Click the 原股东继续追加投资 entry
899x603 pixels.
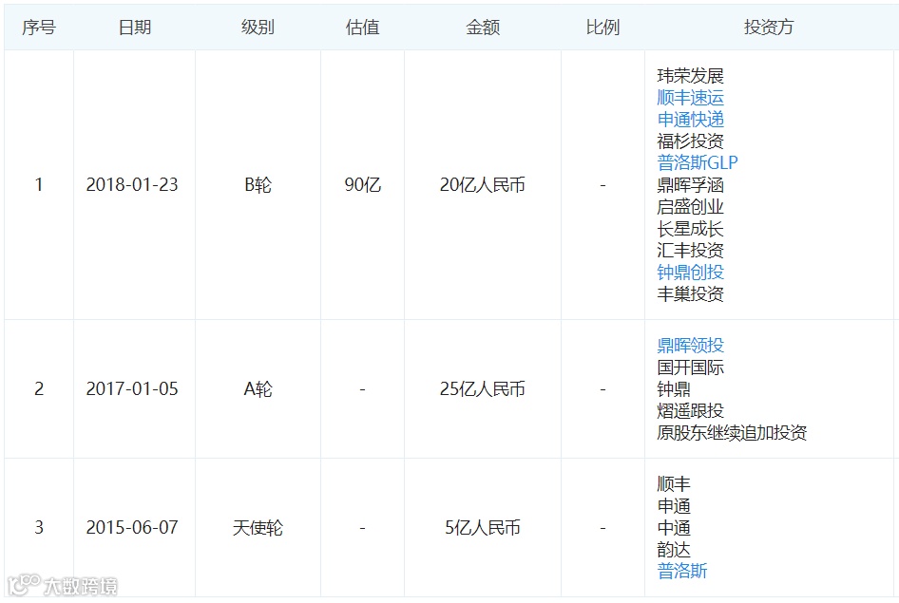[x=732, y=432]
